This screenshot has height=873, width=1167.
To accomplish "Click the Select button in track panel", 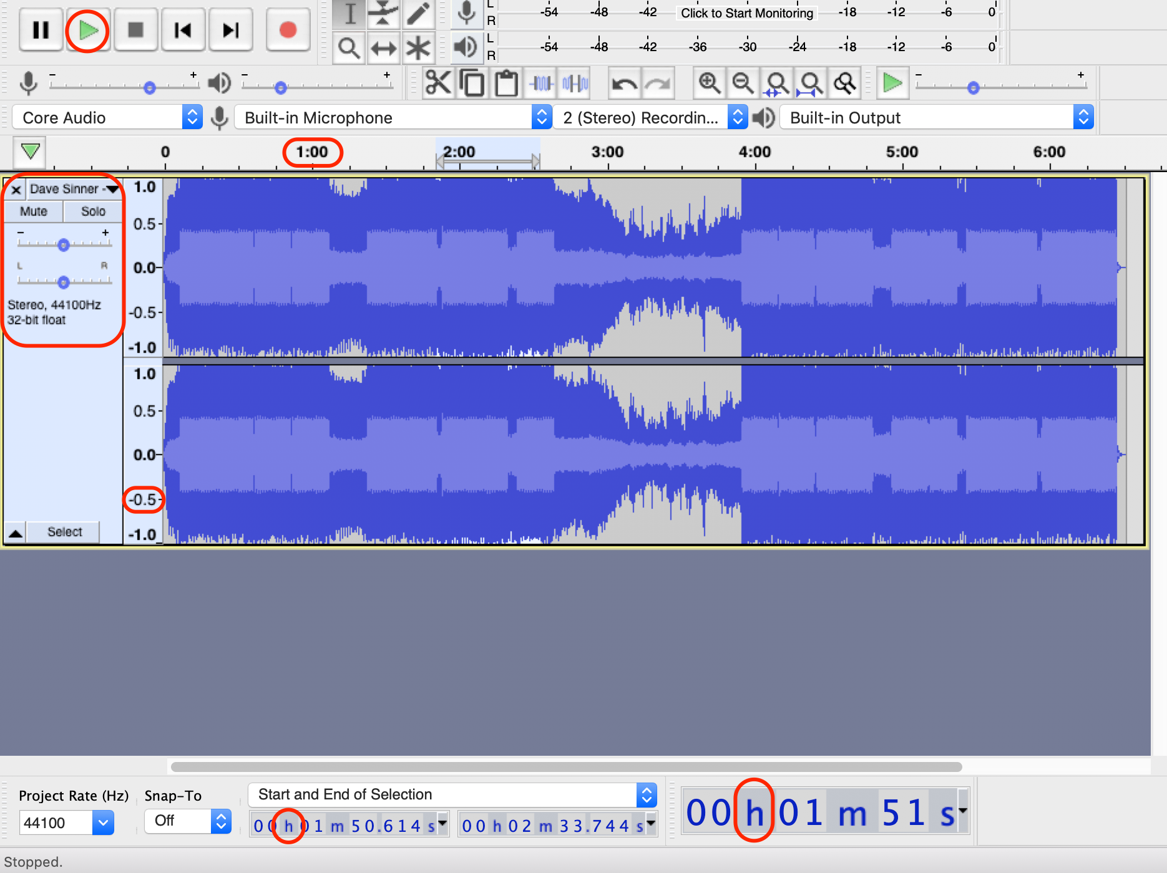I will (63, 532).
